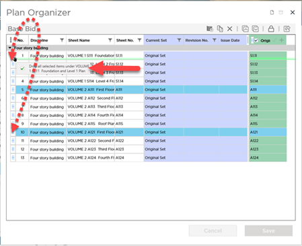Click the green S1.12 cell in Orig column
This screenshot has width=302, height=246.
tap(268, 64)
